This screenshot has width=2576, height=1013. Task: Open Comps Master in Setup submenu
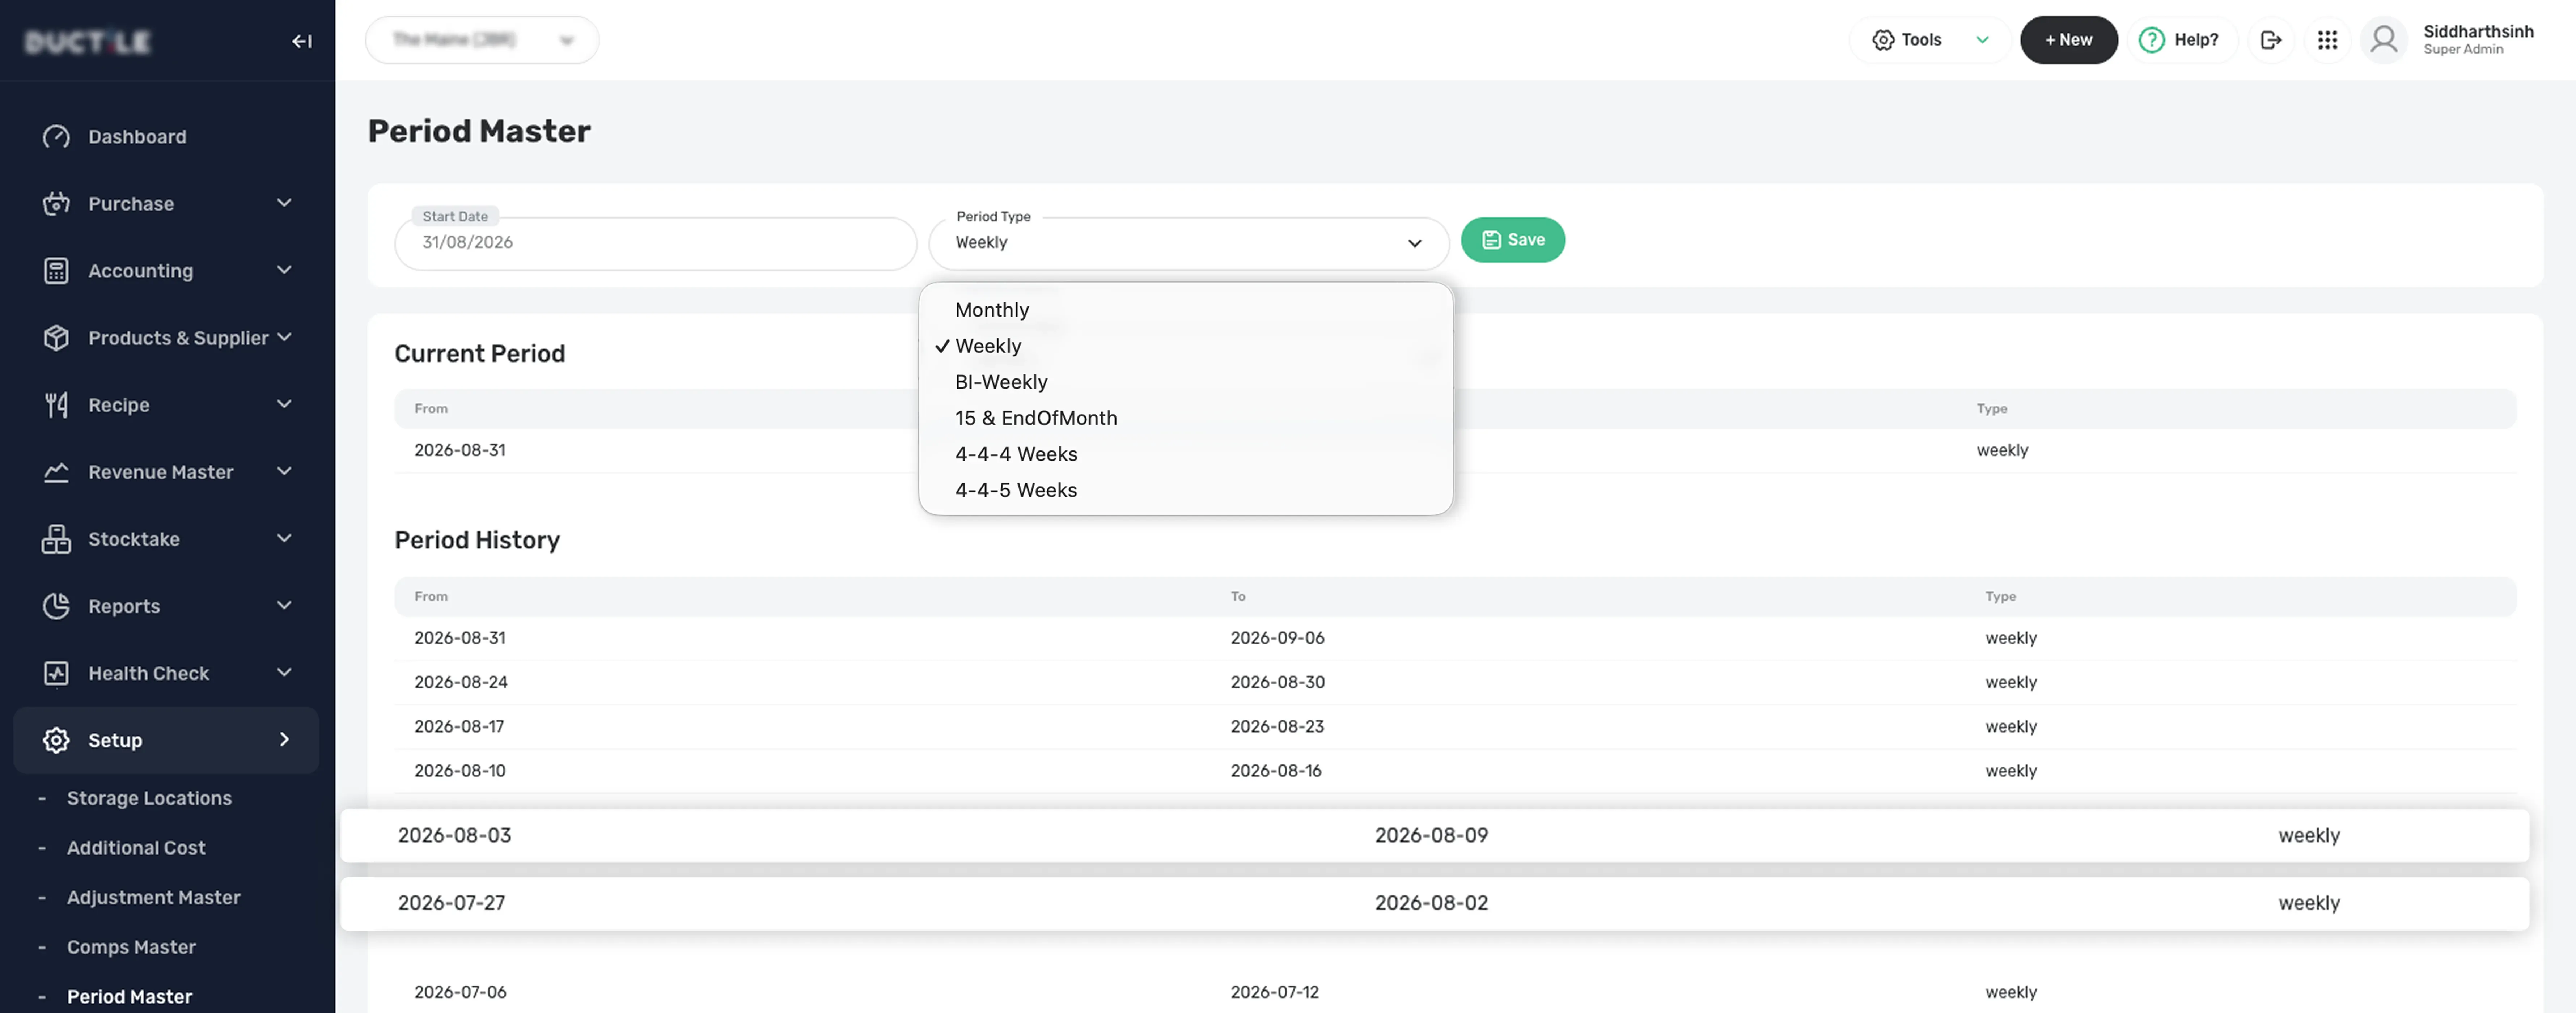(x=131, y=947)
